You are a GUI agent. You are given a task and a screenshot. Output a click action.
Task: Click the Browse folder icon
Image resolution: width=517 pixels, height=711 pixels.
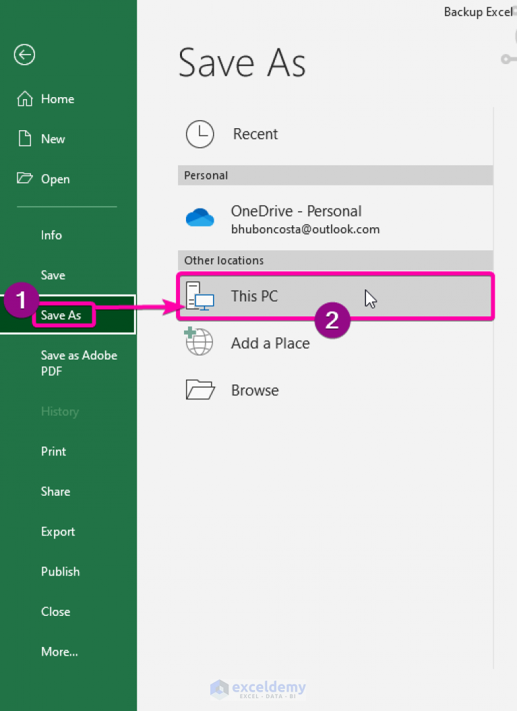[x=200, y=389]
